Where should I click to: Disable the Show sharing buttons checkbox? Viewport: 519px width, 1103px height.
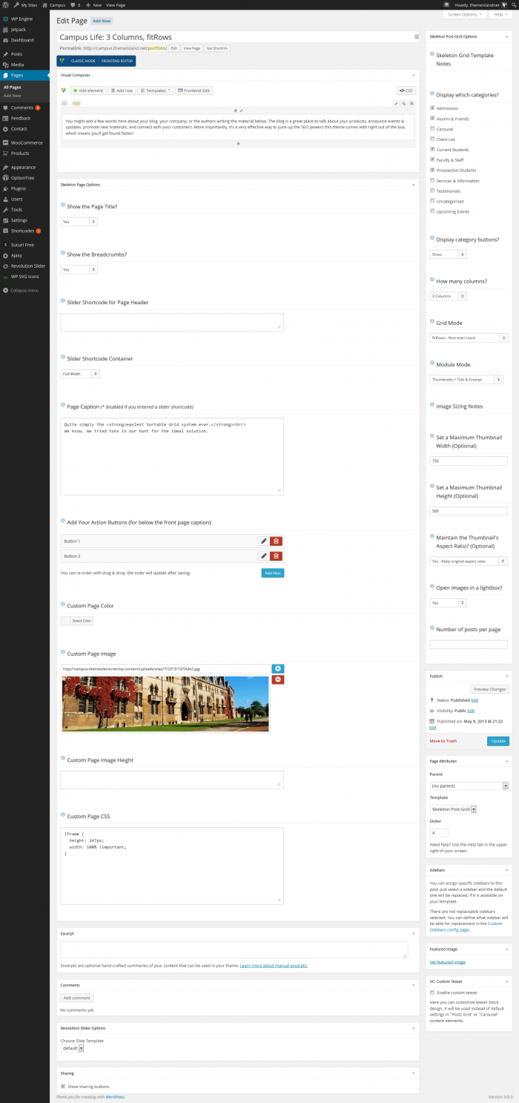point(63,1086)
